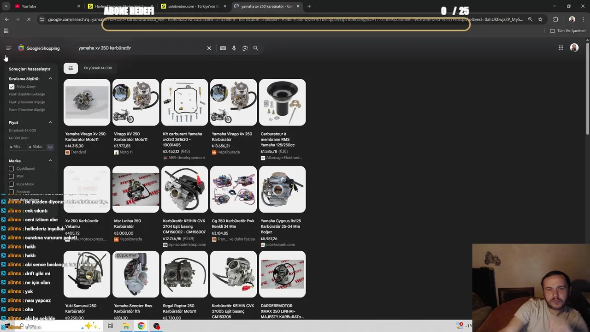Open Virago XV 250 Karbüratör Moto11 image
This screenshot has width=590, height=332.
coord(136,102)
